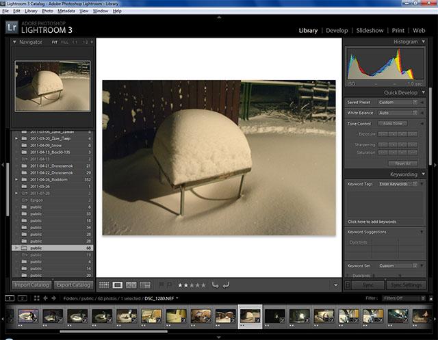Set Navigator zoom to FILL
The height and width of the screenshot is (340, 438).
click(64, 42)
